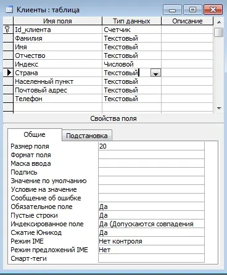This screenshot has width=227, height=275.
Task: Select the Телефон field name cell
Action: (57, 99)
